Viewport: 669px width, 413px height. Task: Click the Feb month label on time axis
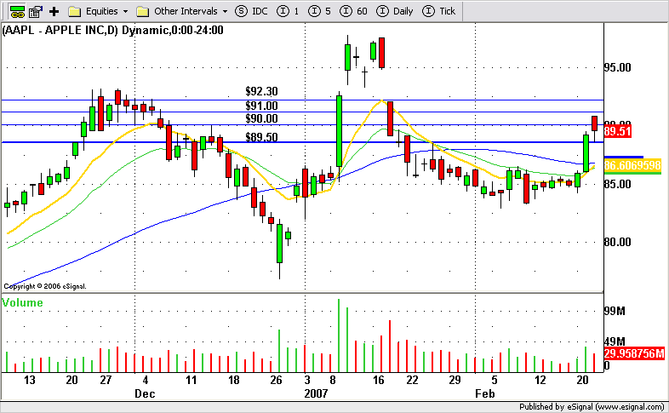coord(485,393)
